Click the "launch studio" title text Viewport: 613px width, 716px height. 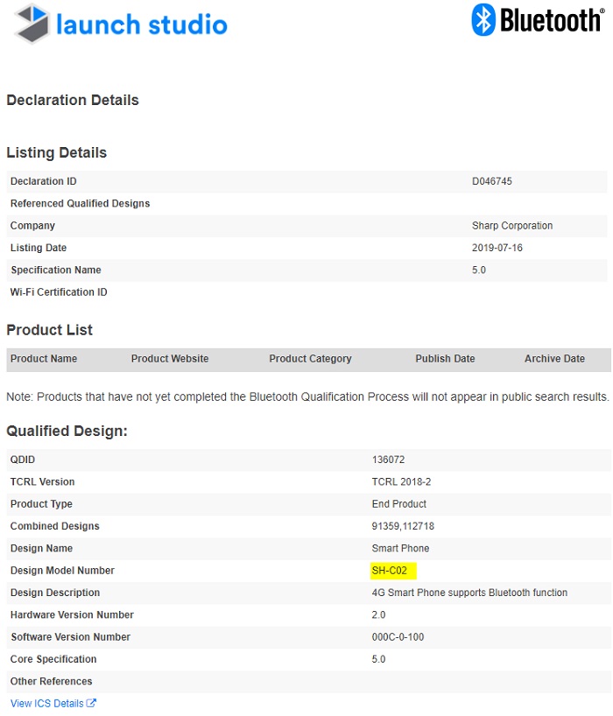(141, 25)
